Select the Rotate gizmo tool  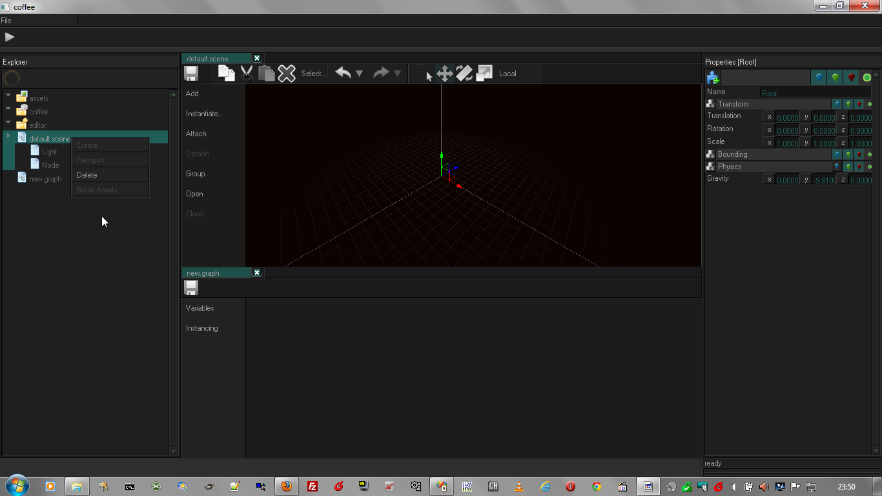point(464,74)
